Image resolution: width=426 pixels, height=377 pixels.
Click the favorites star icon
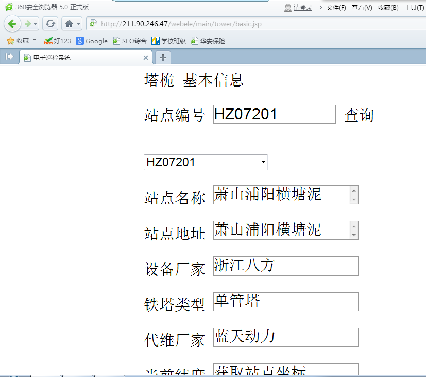11,41
